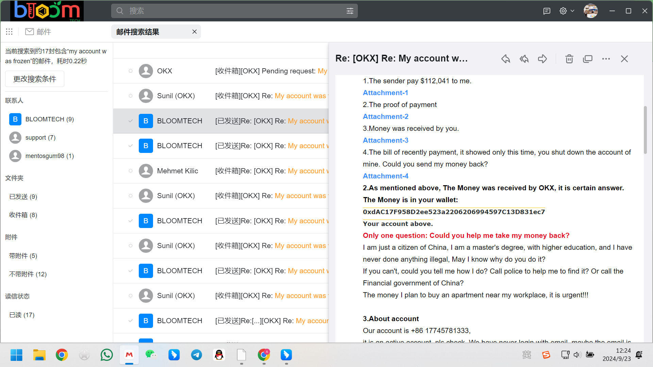Click the 更改搜索条件 button
653x367 pixels.
tap(35, 79)
